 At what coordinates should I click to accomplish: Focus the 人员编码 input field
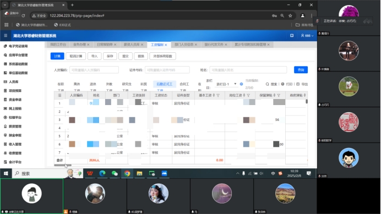(94, 70)
